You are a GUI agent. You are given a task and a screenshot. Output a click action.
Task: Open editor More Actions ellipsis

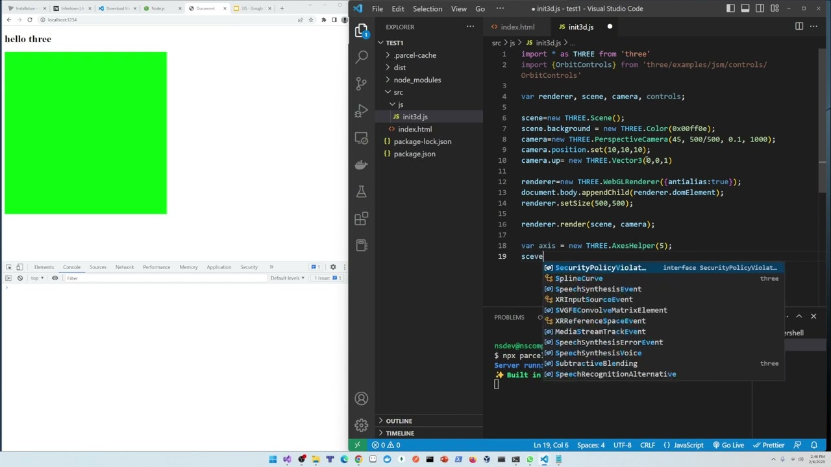(813, 27)
